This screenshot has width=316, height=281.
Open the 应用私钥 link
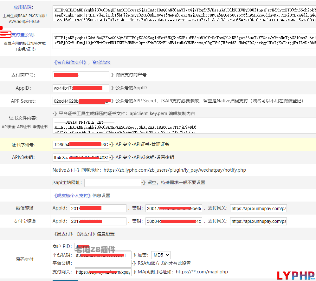point(23,7)
